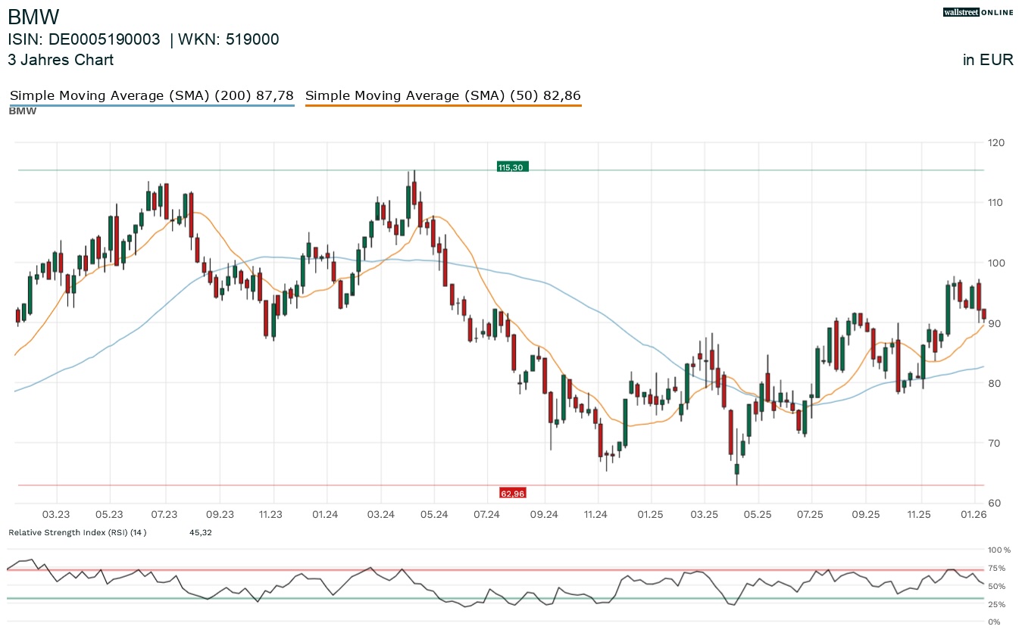Viewport: 1022px width, 642px height.
Task: Click the '3 Jahres Chart' heading
Action: point(61,60)
